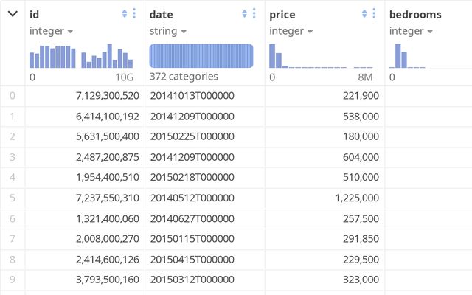
Task: Select the date cell 20141013T000000
Action: tap(192, 95)
